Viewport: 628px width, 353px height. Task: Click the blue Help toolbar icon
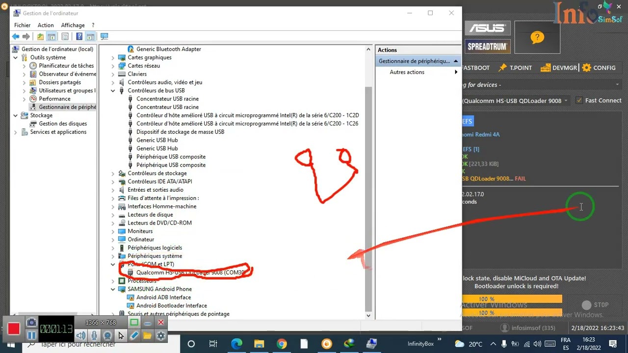coord(79,36)
